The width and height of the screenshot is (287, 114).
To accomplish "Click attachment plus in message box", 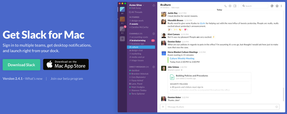I will pyautogui.click(x=163, y=107).
